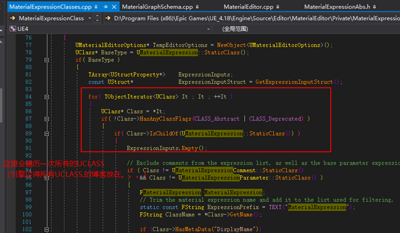Viewport: 400px width, 233px height.
Task: Click 'NewObject' on line 77
Action: click(231, 45)
